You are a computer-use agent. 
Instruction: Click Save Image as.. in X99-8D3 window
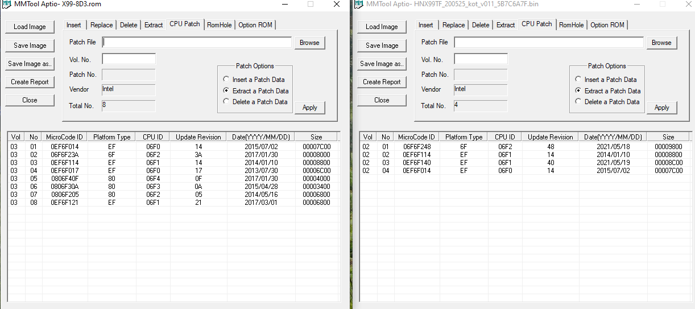click(x=30, y=64)
